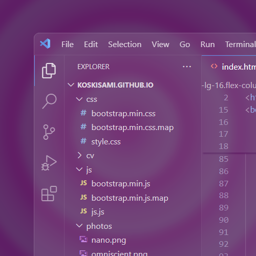The image size is (256, 256).
Task: Open bootstrap.min.css.map file
Action: tap(133, 127)
